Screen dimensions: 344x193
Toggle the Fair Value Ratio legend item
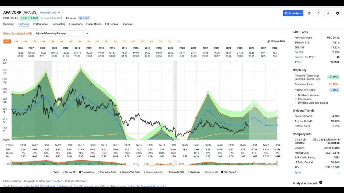click(x=107, y=172)
